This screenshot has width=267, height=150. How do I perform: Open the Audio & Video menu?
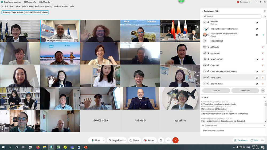[28, 6]
